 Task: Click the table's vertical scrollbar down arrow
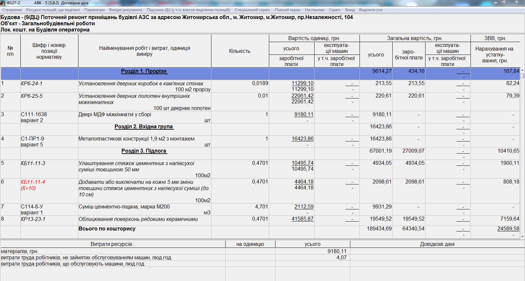tap(522, 236)
